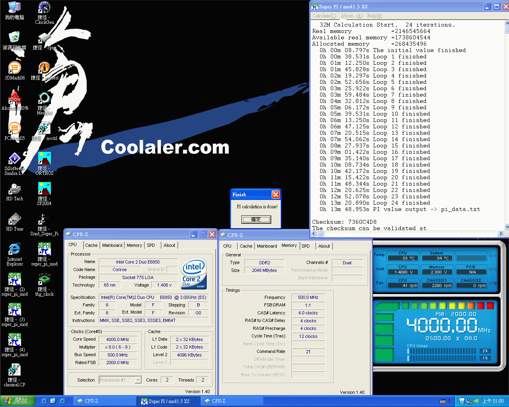The height and width of the screenshot is (407, 509).
Task: Open the Recycle Bin desktop icon
Action: 15,41
